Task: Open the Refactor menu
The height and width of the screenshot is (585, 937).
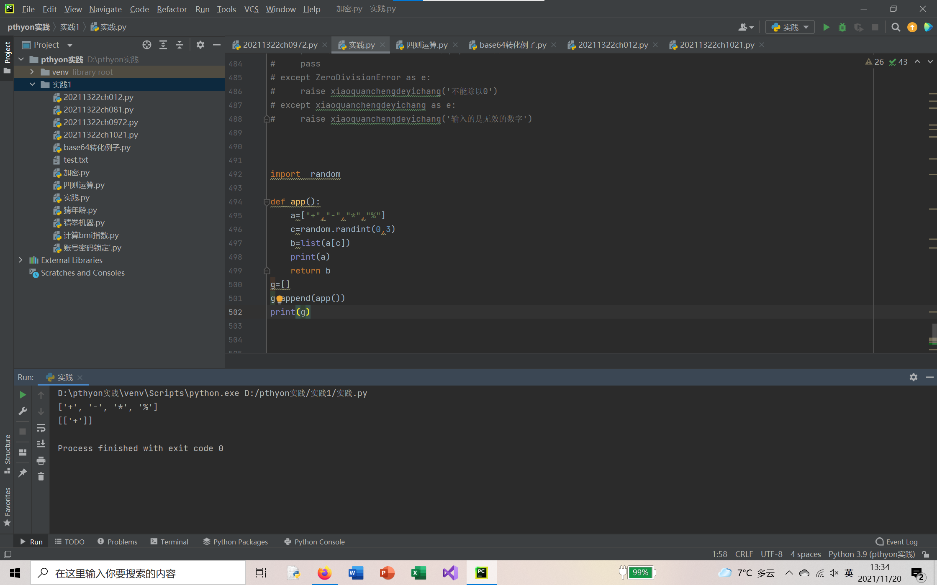Action: click(x=172, y=9)
